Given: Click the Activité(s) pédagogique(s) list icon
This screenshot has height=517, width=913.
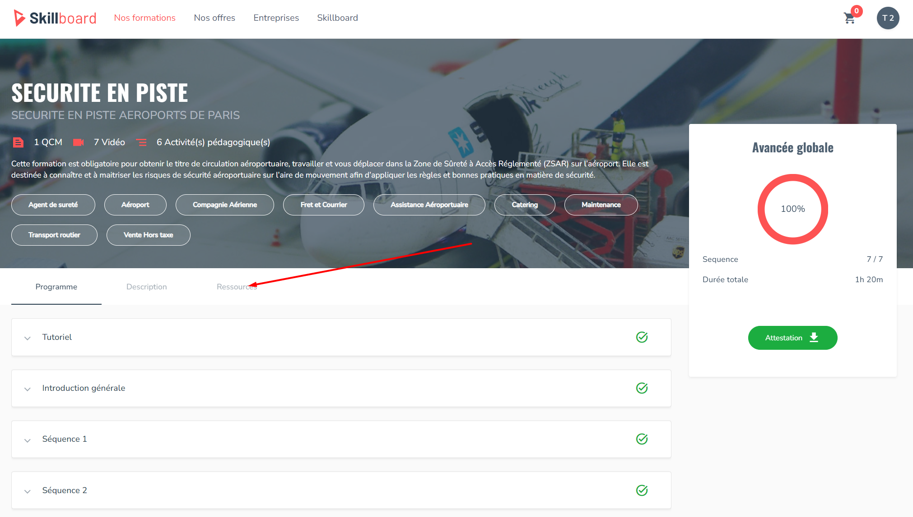Looking at the screenshot, I should 141,142.
